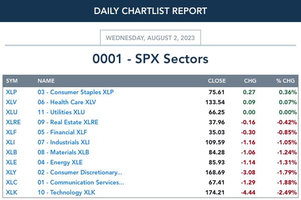Open the 06 - Health Care XLV chart
301x200 pixels.
tap(67, 102)
